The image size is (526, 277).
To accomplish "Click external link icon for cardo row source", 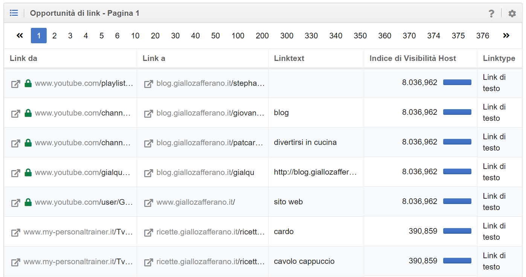I will tap(15, 232).
